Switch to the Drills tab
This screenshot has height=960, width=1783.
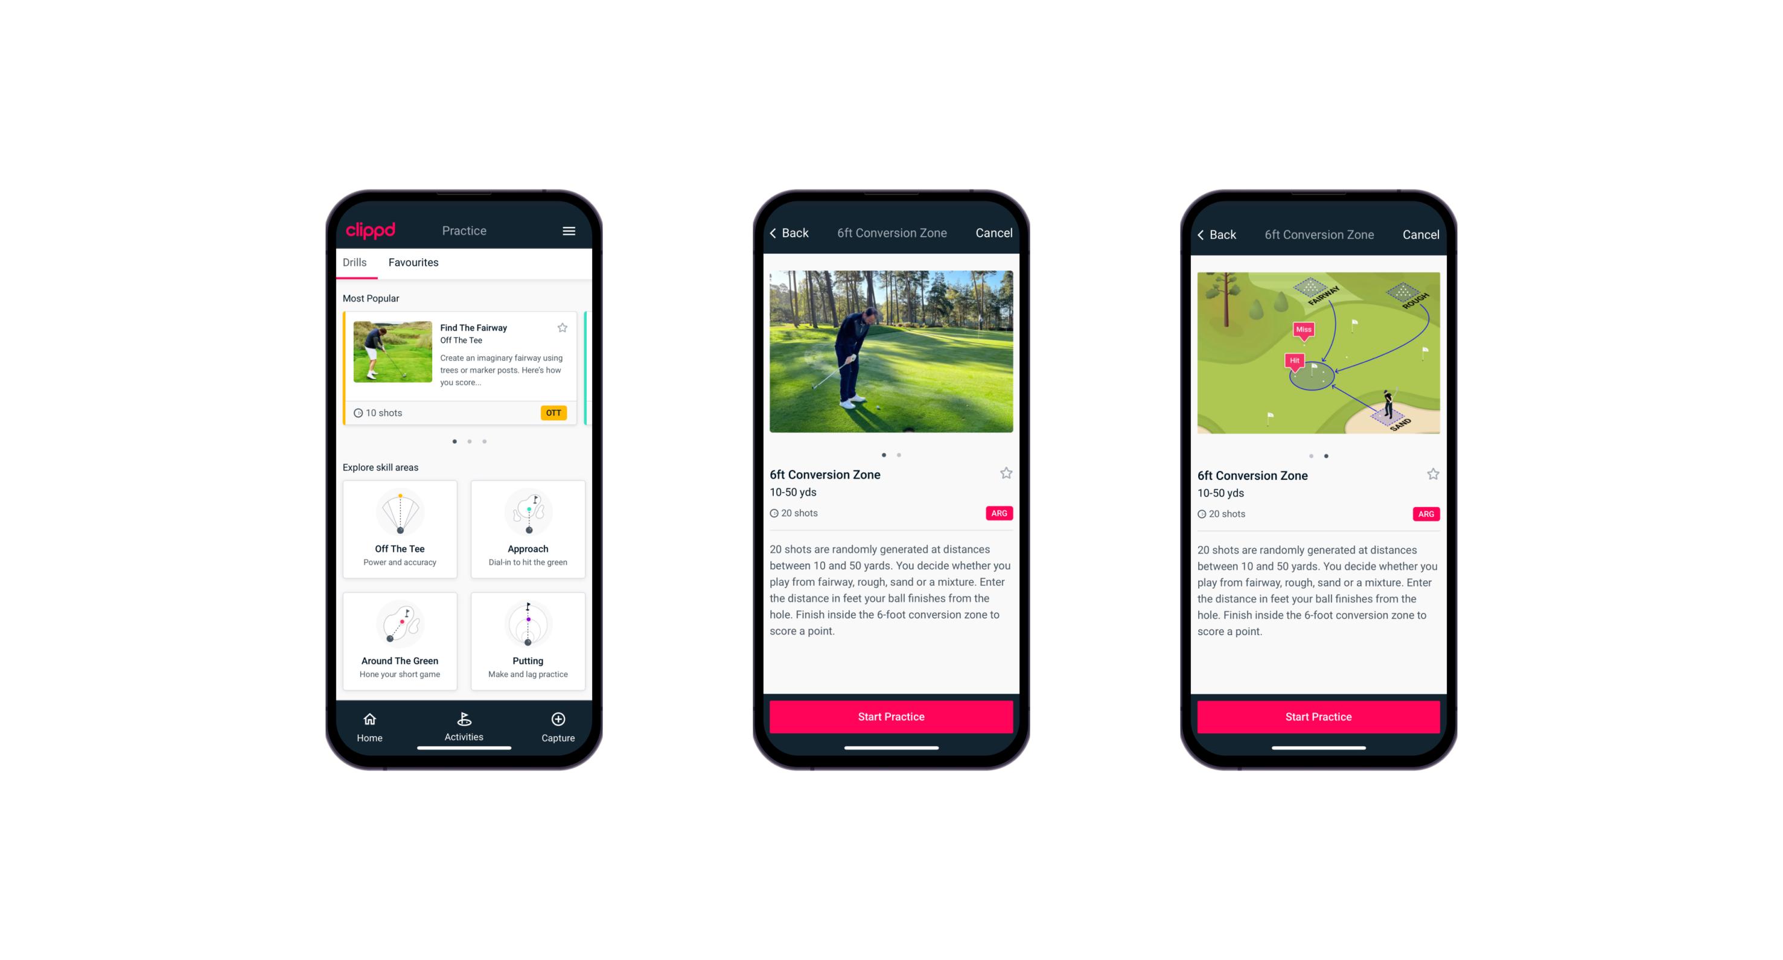point(357,264)
